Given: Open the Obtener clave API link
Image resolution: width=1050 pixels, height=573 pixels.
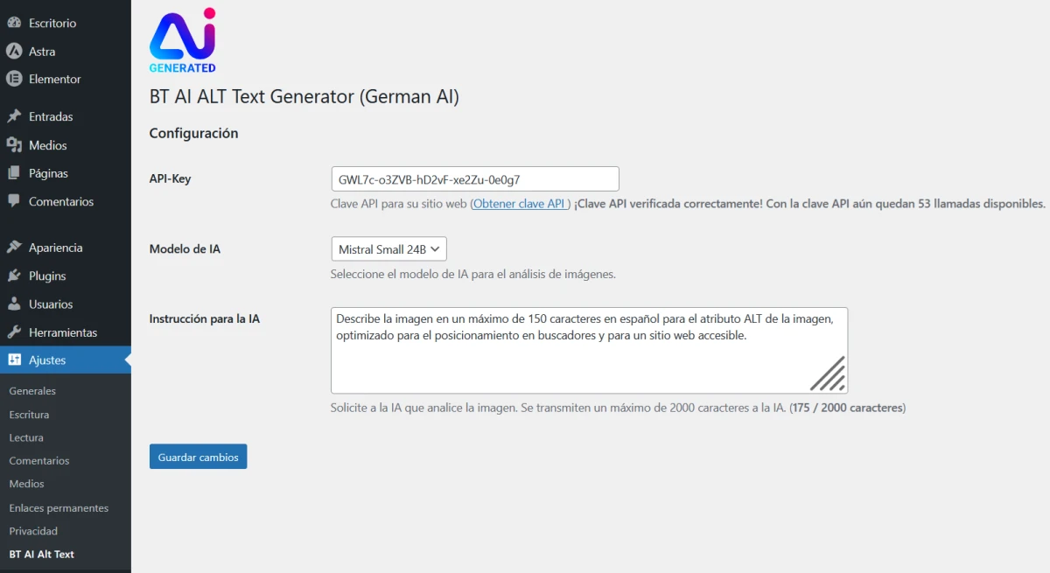Looking at the screenshot, I should point(520,203).
